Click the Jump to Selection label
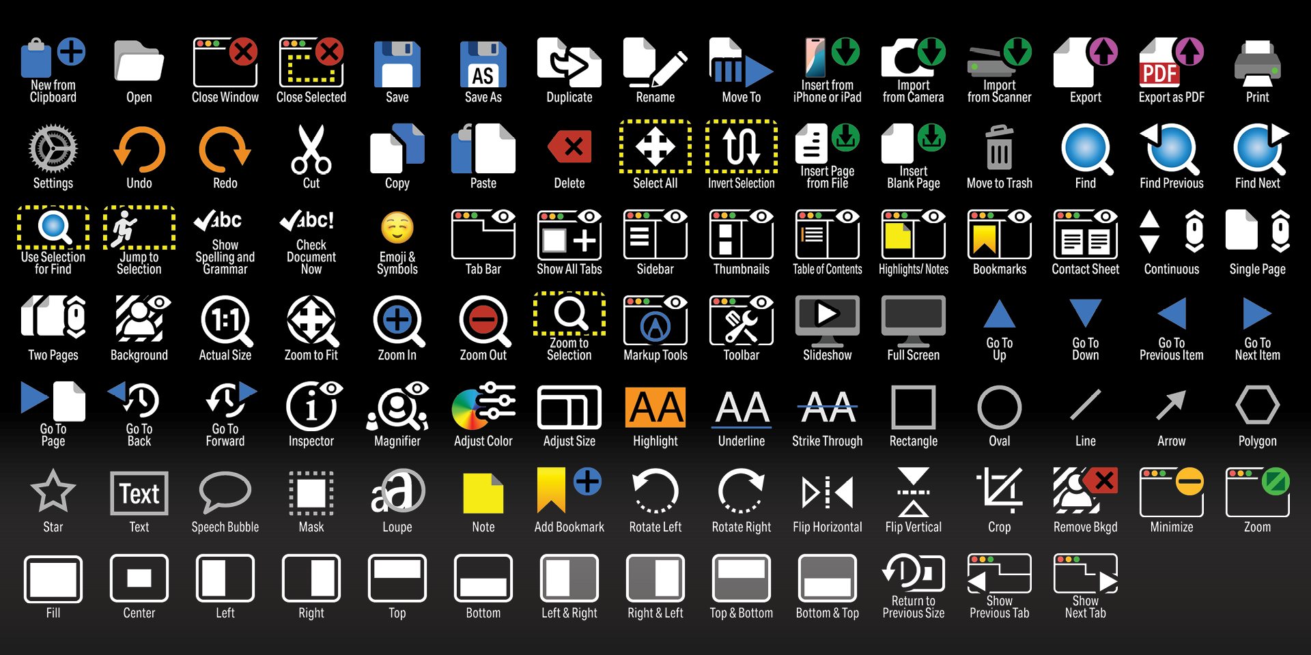 click(139, 263)
